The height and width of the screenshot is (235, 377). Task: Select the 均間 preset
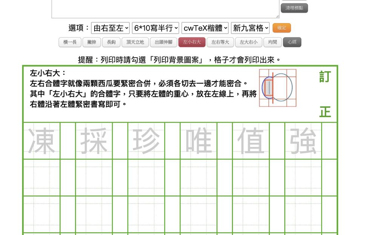pos(273,42)
